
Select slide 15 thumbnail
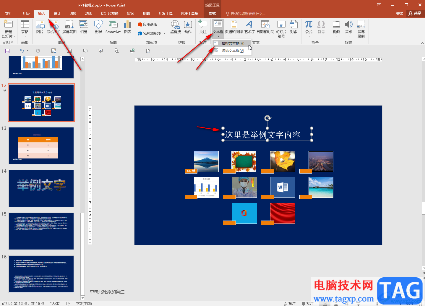[x=41, y=231]
